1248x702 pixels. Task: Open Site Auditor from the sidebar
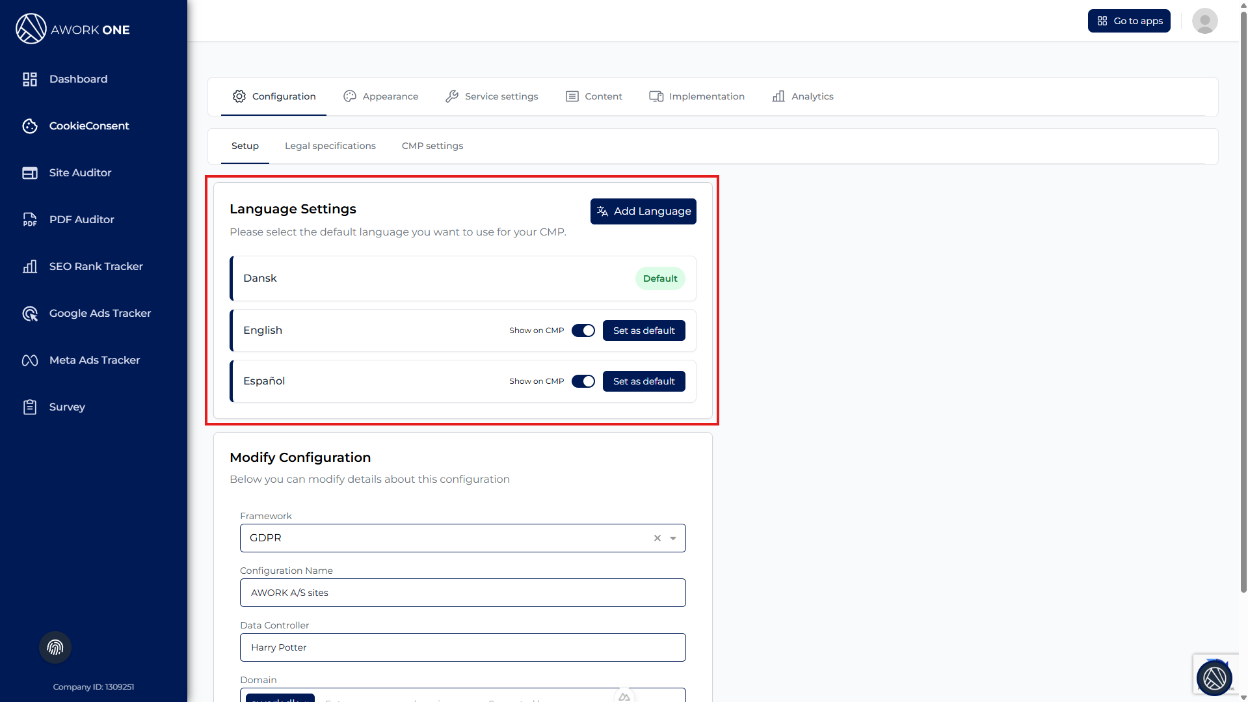79,173
